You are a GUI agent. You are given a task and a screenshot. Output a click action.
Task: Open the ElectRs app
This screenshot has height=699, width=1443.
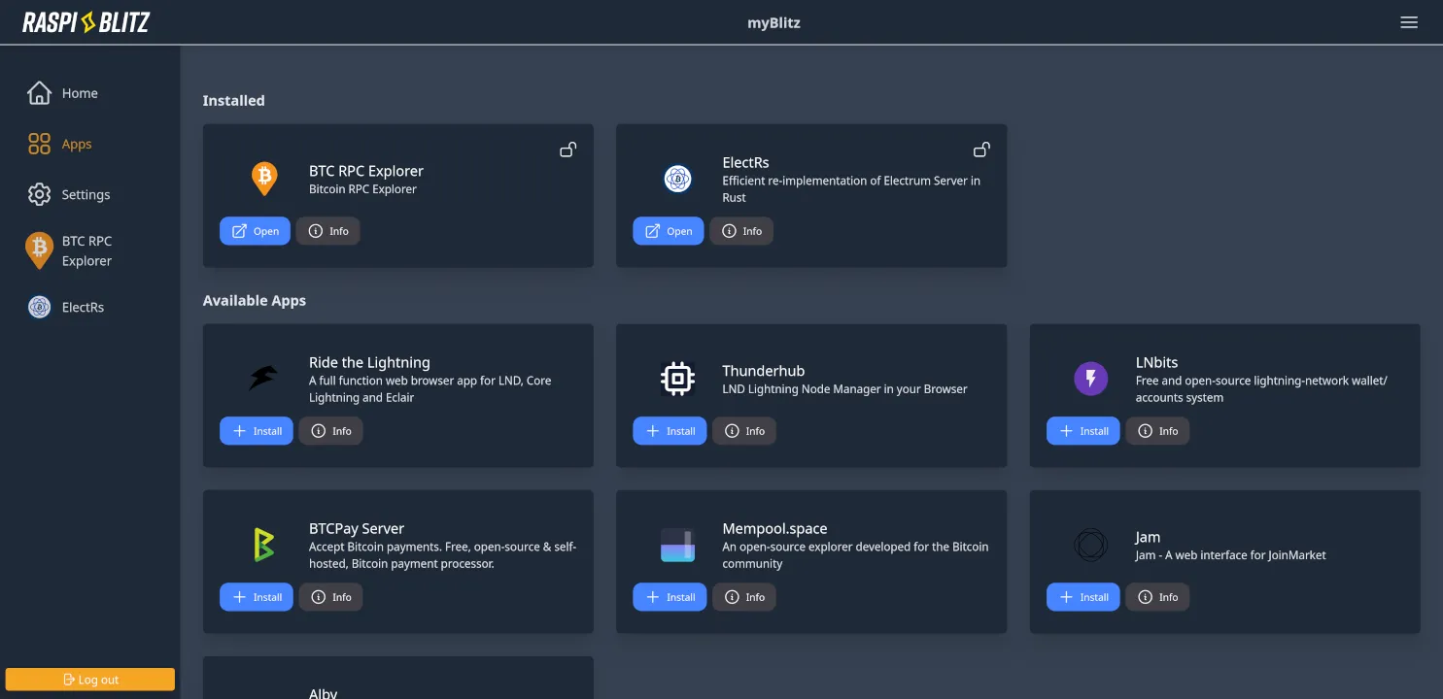click(x=668, y=231)
